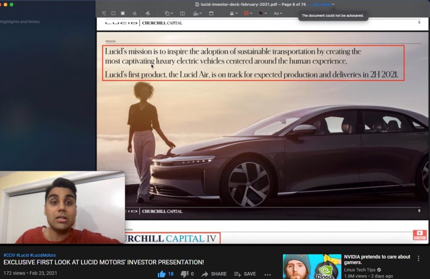Click the lucid-investor-deck-february-2021.pdf title
430x279 pixels.
click(x=239, y=4)
